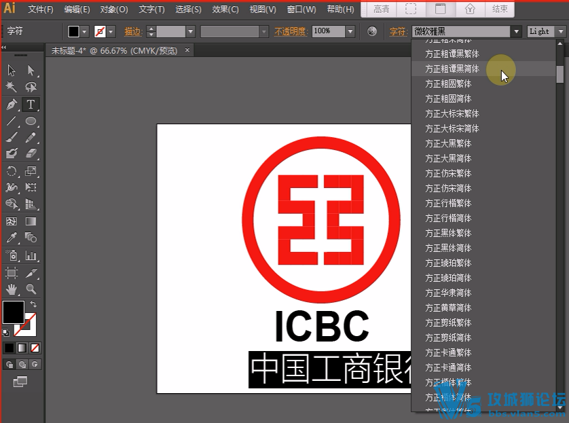Open the 效果(C) menu
This screenshot has height=423, width=569.
pos(225,10)
